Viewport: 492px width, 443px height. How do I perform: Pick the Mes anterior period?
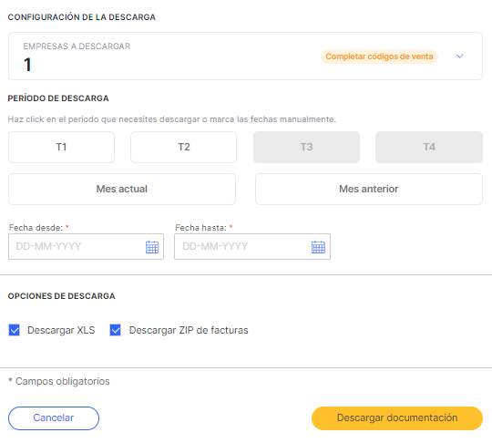point(369,189)
